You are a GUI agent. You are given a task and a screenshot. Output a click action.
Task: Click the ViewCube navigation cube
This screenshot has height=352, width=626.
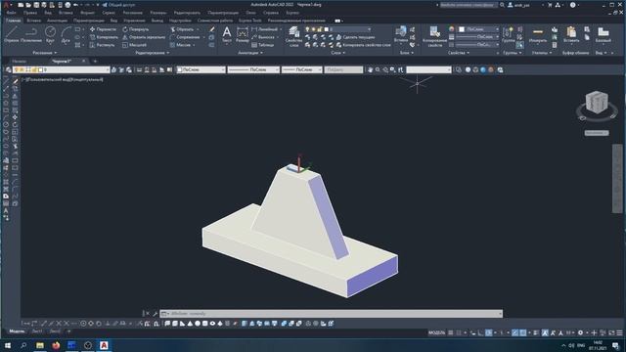tap(597, 102)
